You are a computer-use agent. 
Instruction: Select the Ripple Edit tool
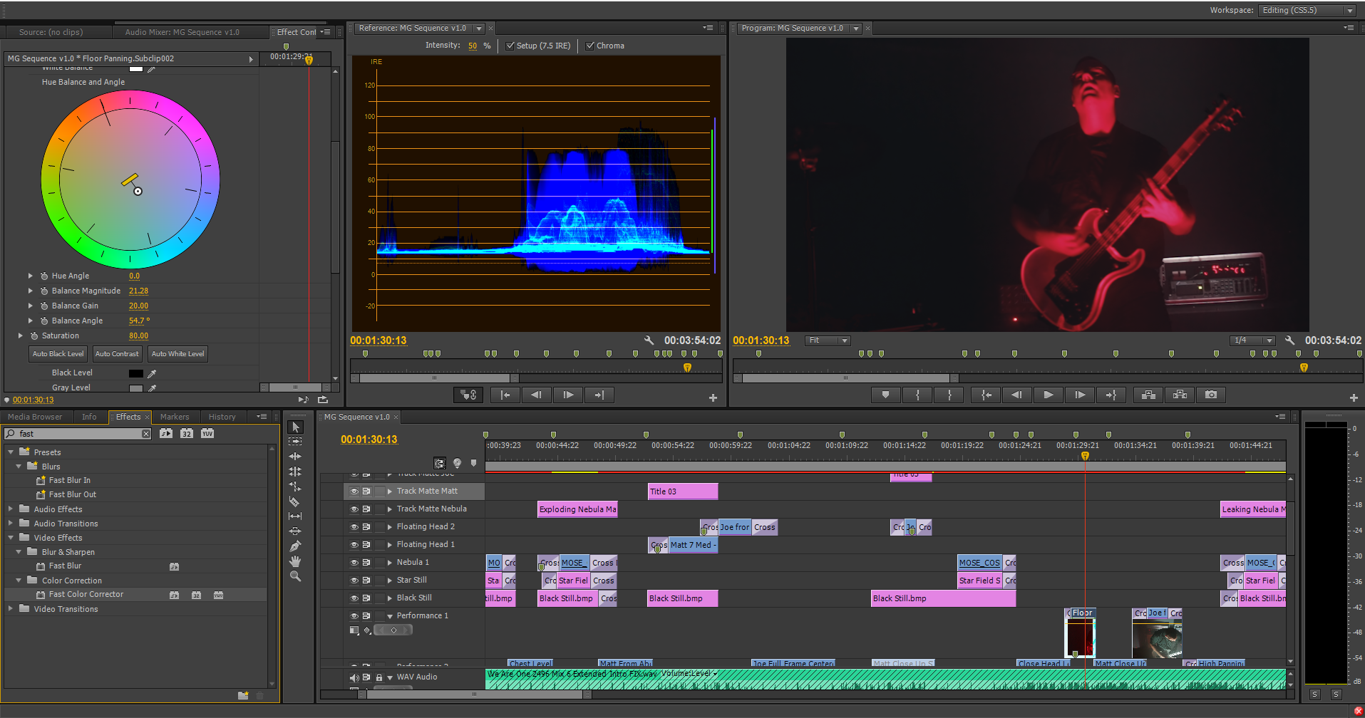point(295,457)
